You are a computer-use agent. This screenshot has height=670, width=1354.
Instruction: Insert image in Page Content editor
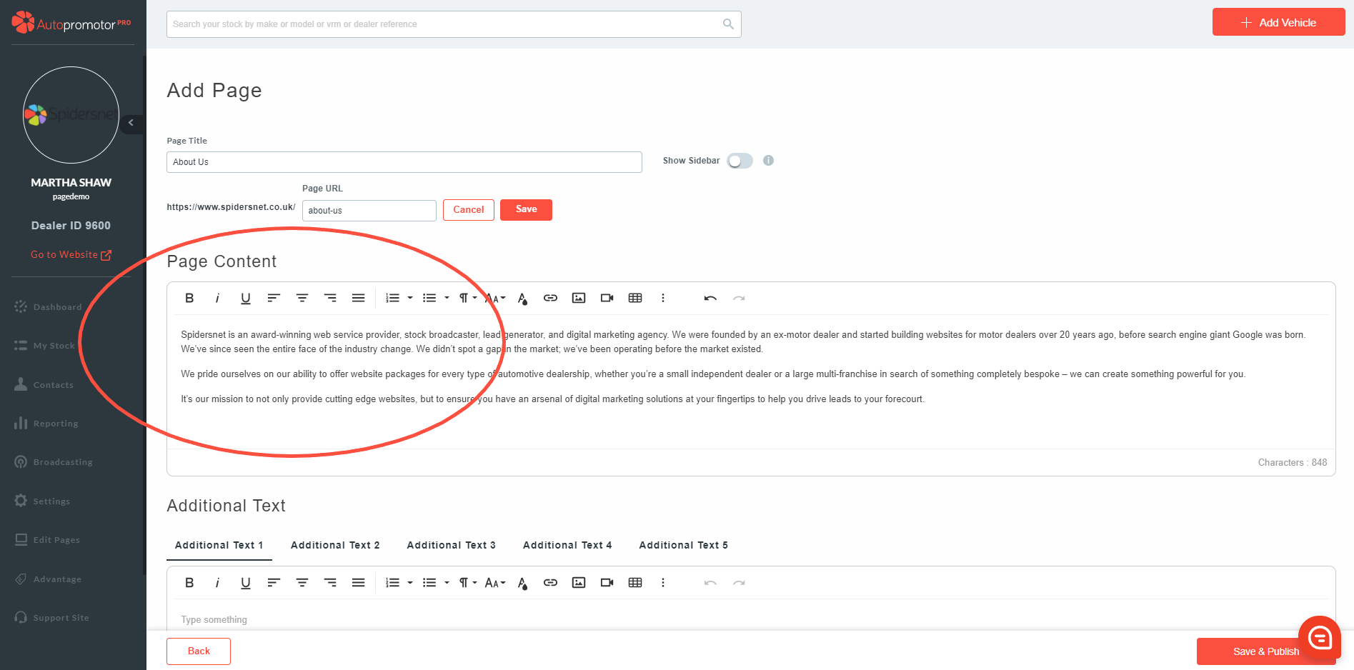coord(579,299)
